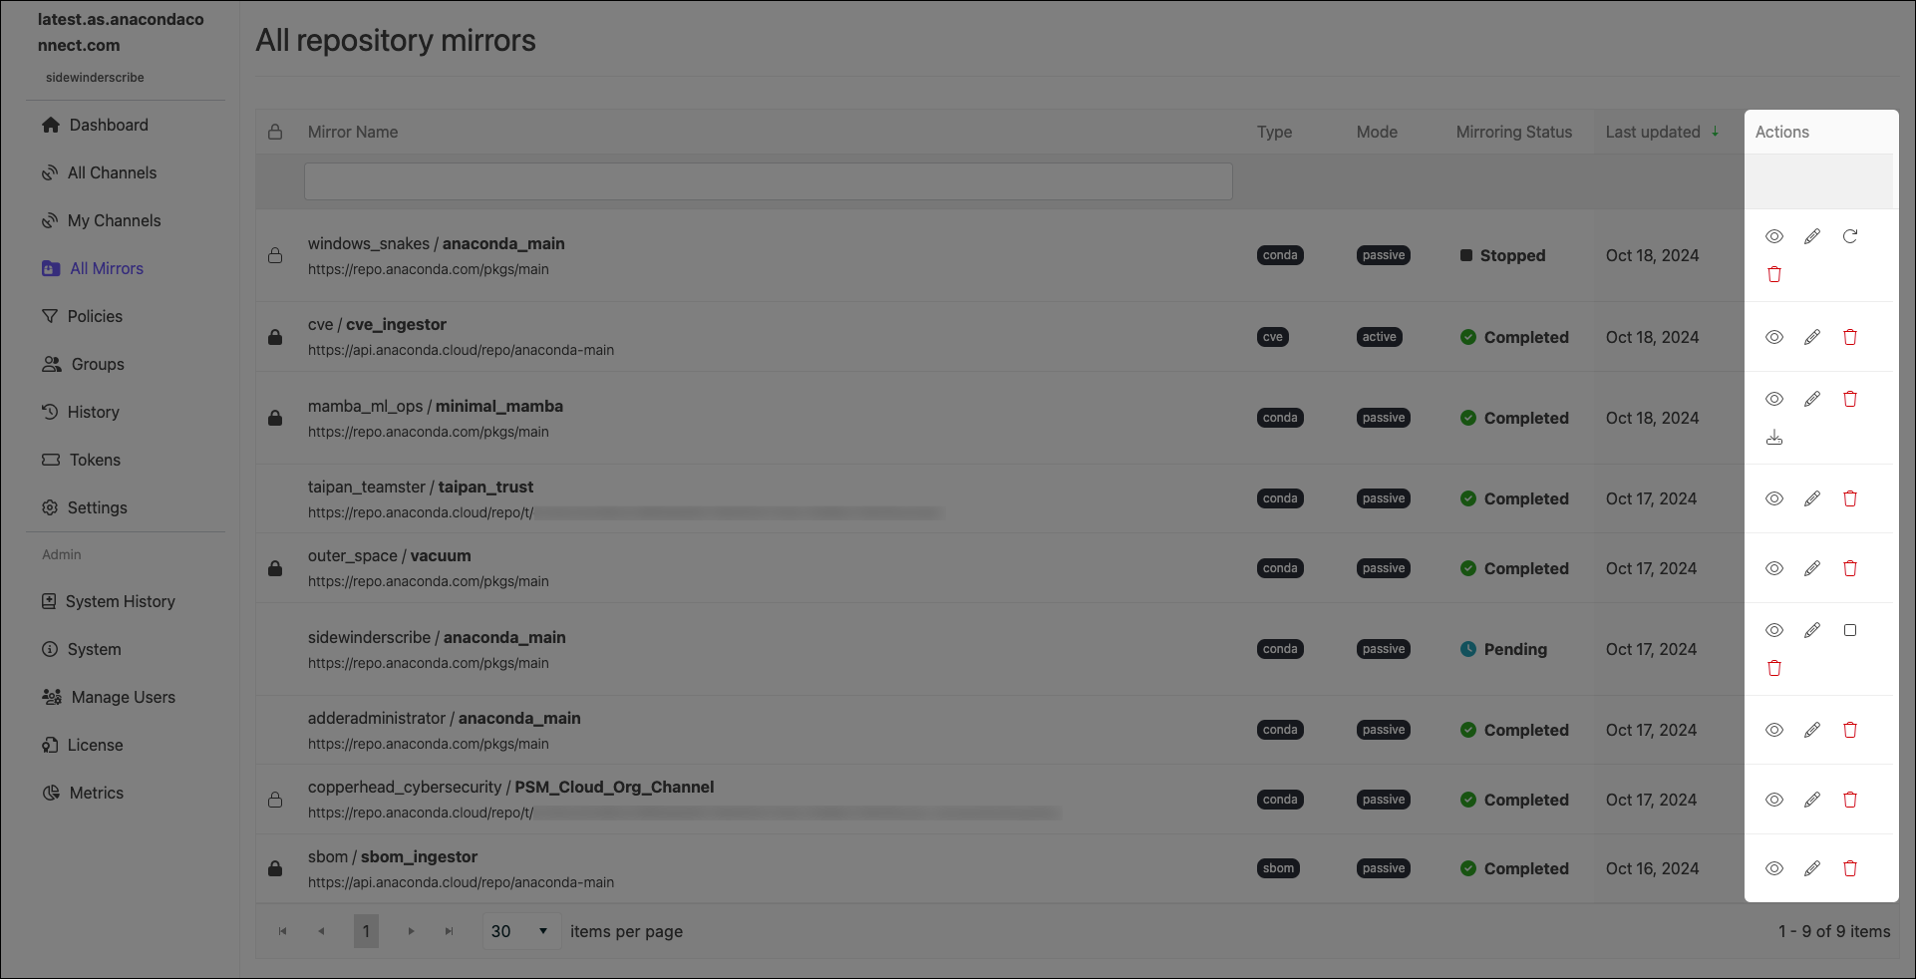The image size is (1916, 979).
Task: Delete the sbom_ingestor mirror
Action: click(1850, 868)
